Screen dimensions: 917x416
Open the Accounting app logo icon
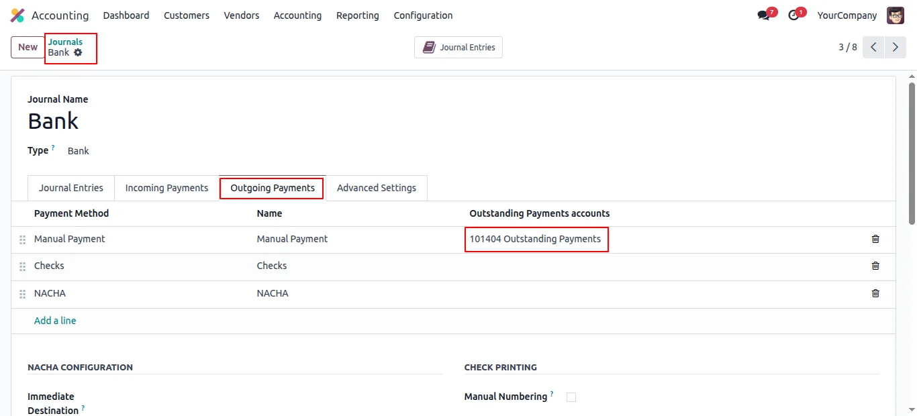[17, 15]
